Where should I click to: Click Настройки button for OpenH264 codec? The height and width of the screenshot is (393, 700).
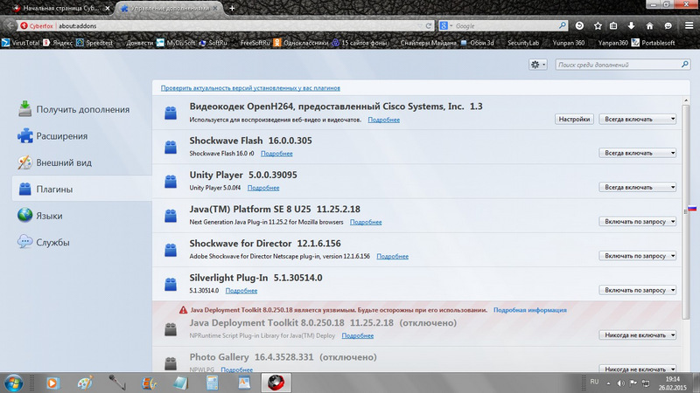(574, 119)
